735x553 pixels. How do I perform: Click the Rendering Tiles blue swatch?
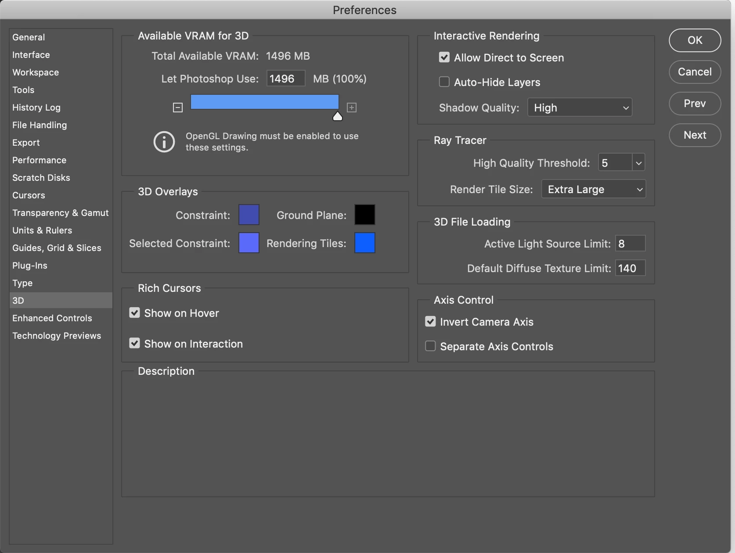(x=365, y=243)
